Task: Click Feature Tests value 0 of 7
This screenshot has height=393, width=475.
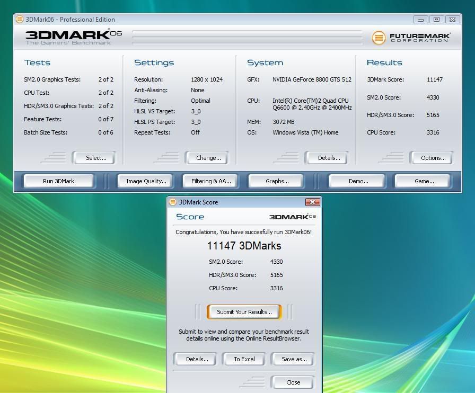Action: [105, 119]
